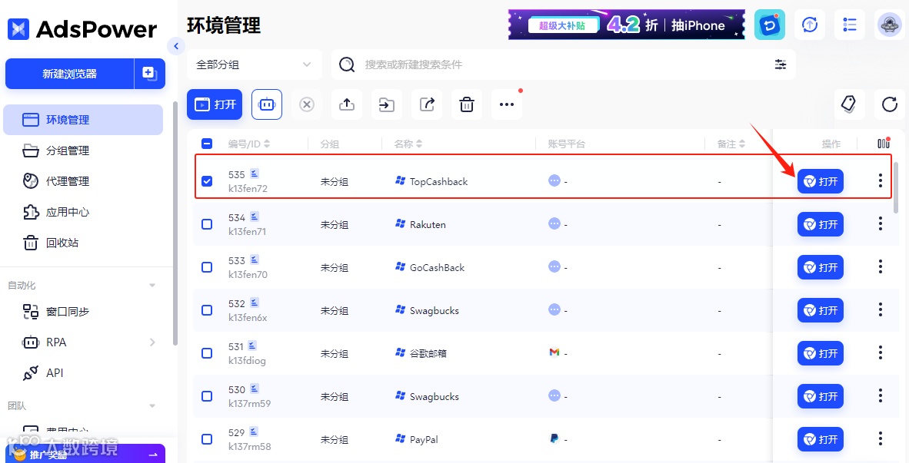Image resolution: width=909 pixels, height=463 pixels.
Task: Check the checkbox for row 532 Swagbucks
Action: click(207, 310)
